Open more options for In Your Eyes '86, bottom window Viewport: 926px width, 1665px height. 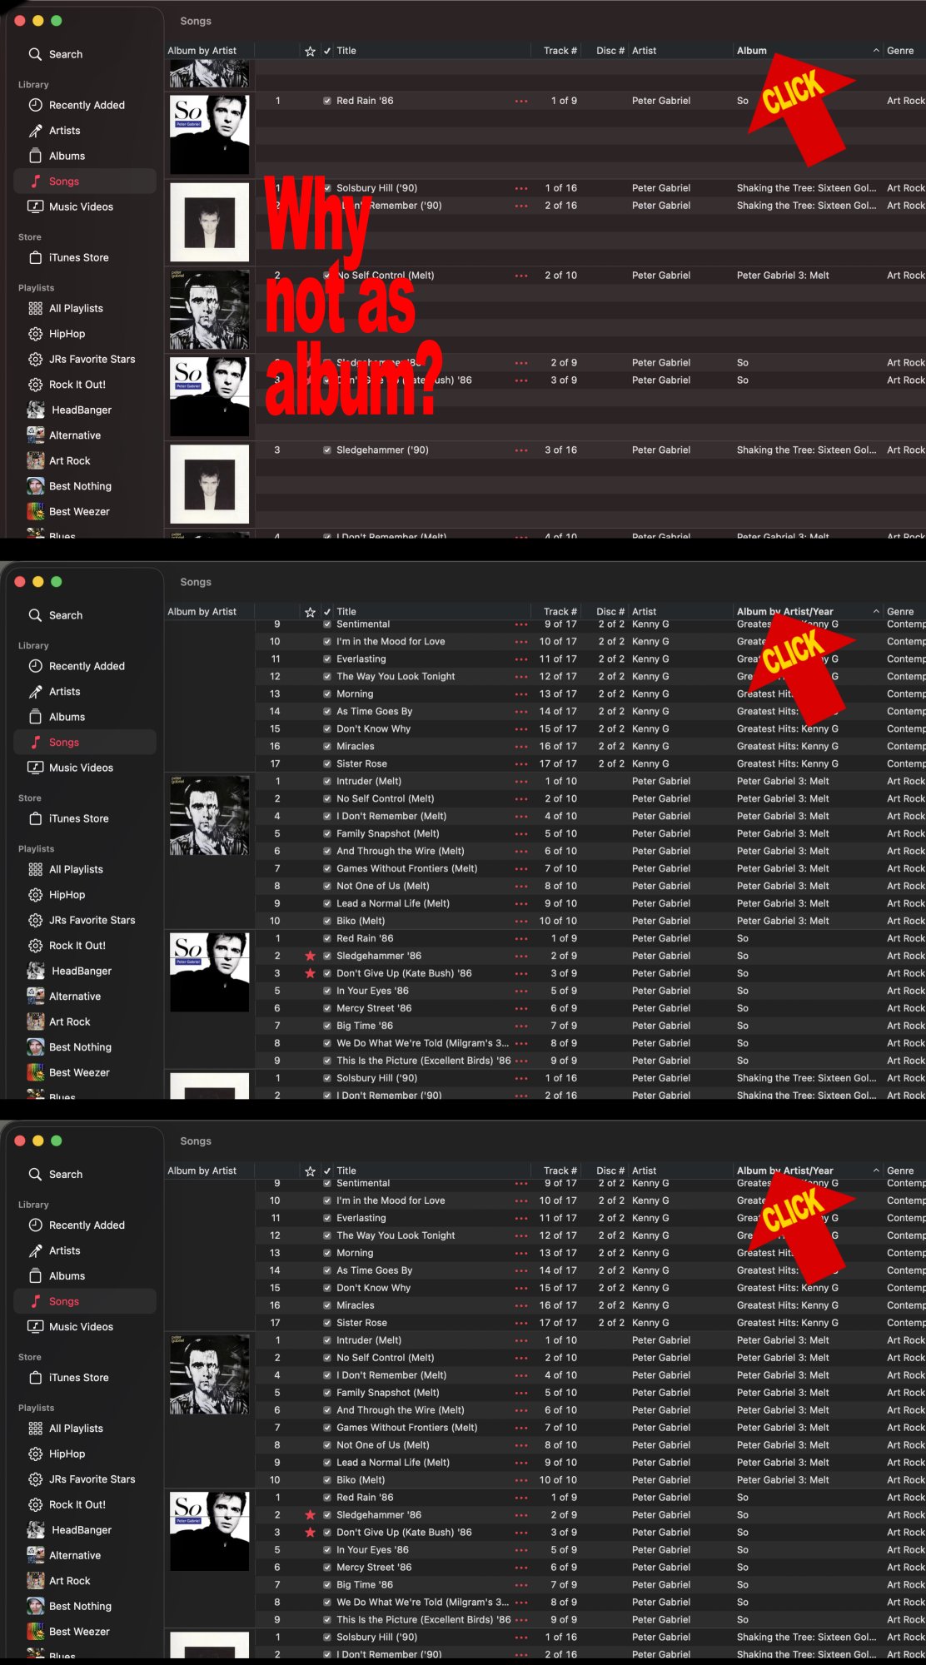click(521, 1550)
